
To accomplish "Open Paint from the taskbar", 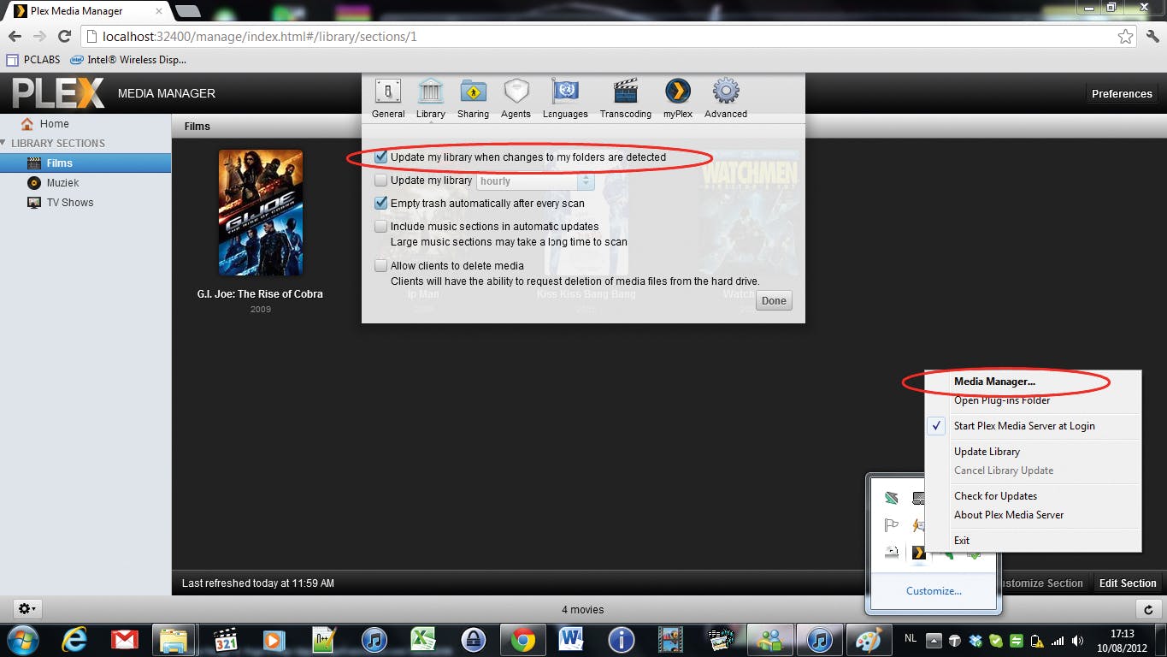I will click(x=869, y=640).
